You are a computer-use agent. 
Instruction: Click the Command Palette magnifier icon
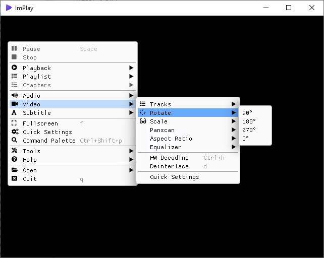pyautogui.click(x=14, y=140)
